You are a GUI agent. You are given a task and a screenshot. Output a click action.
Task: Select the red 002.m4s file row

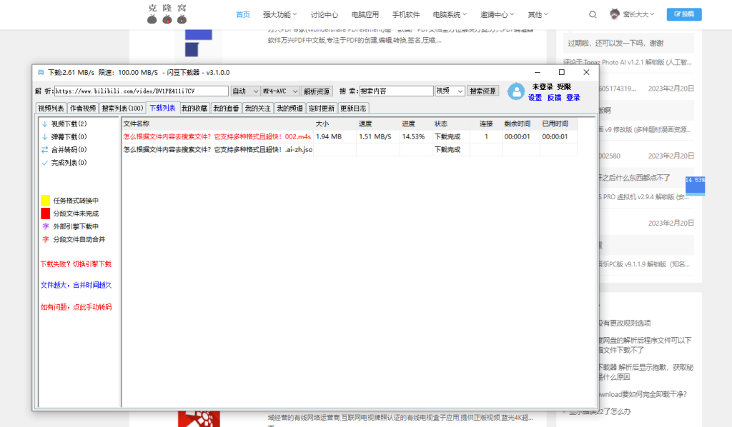tap(350, 136)
